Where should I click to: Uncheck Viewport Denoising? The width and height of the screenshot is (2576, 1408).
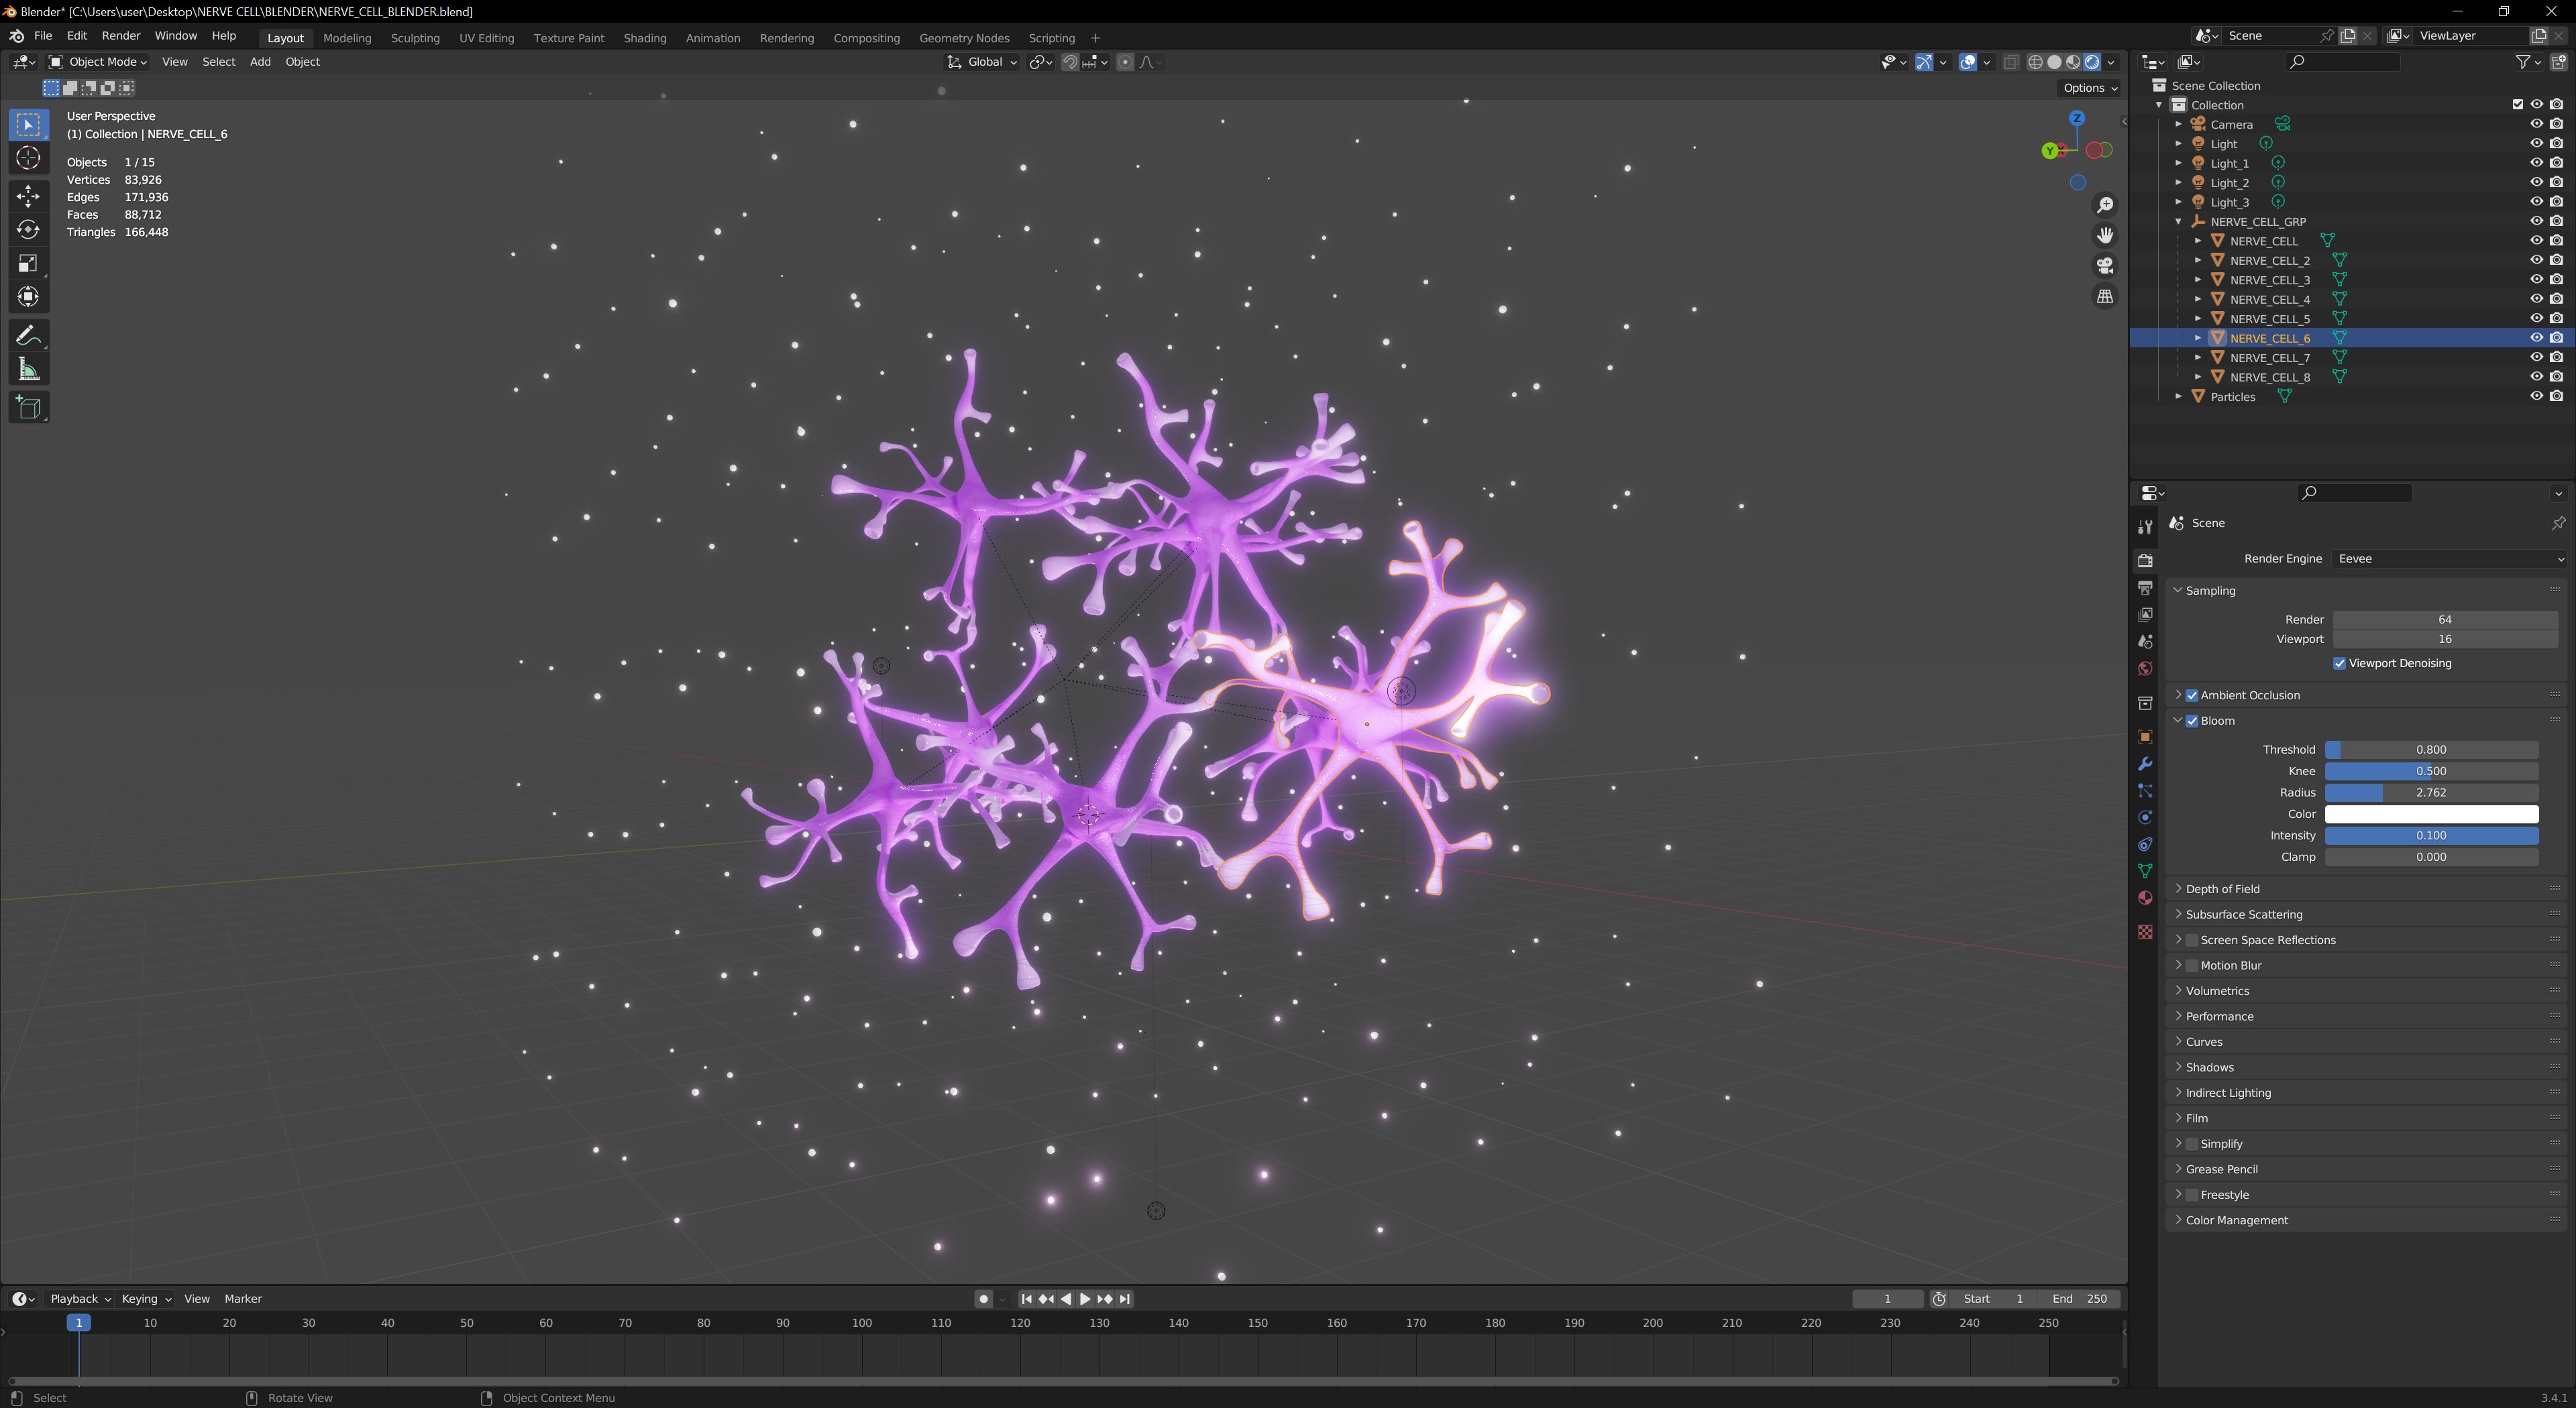click(2339, 664)
